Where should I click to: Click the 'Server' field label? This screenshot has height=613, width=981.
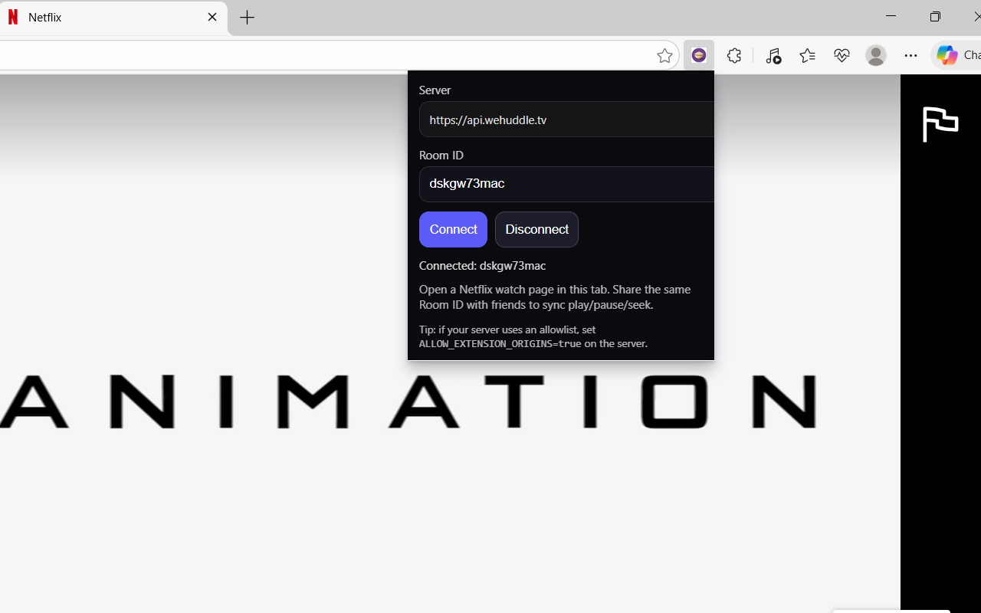[x=435, y=90]
